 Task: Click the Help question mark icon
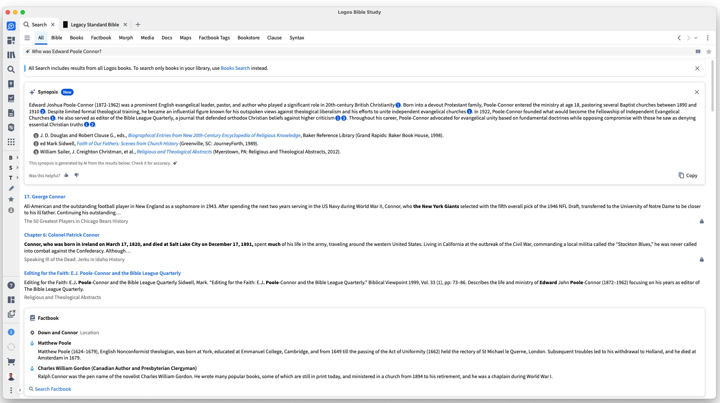pos(11,285)
